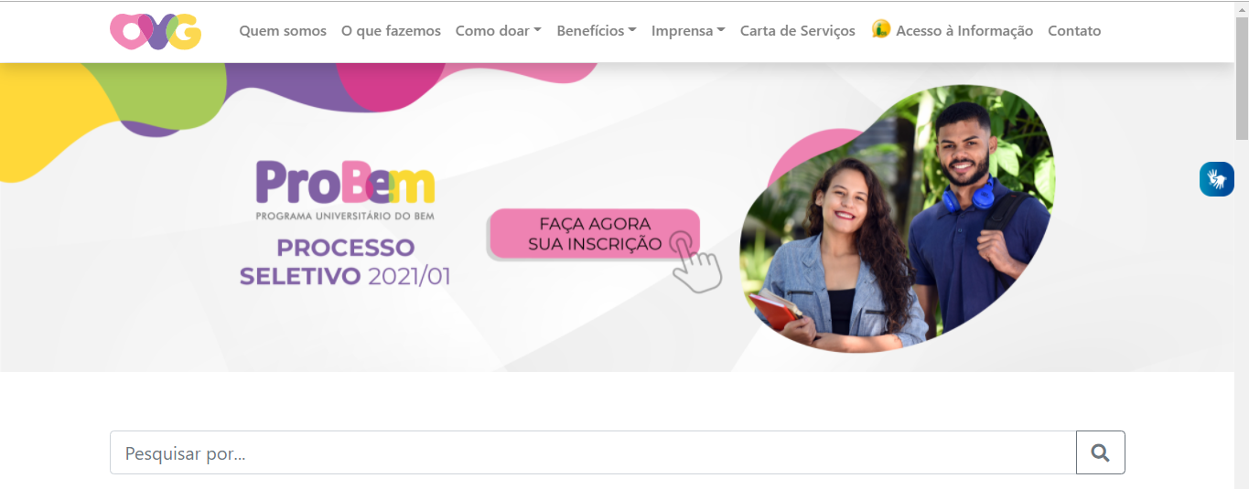Click the Acesso à Informação info icon
The image size is (1249, 489).
881,29
